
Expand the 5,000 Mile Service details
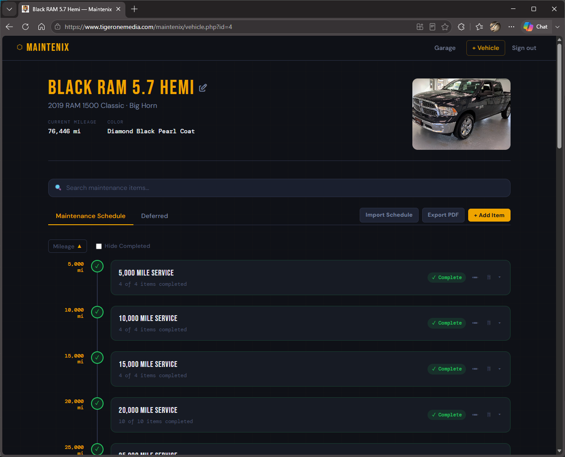[499, 277]
